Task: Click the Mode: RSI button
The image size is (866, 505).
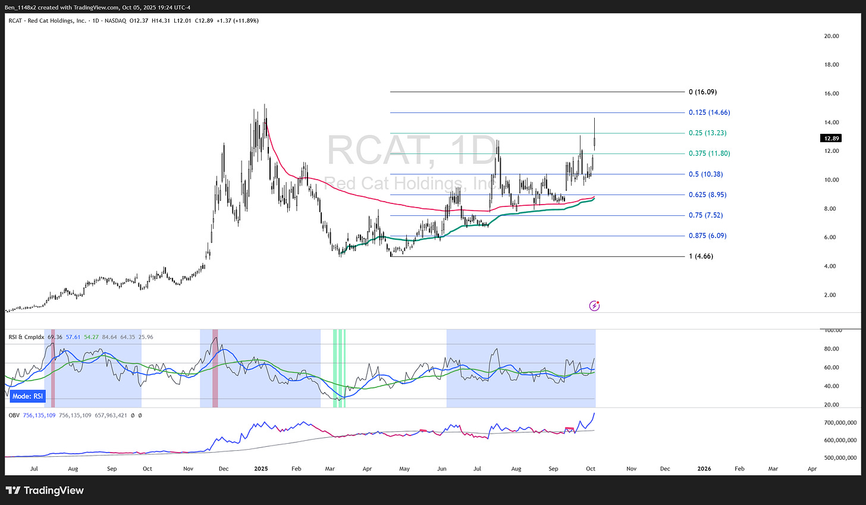Action: [28, 396]
